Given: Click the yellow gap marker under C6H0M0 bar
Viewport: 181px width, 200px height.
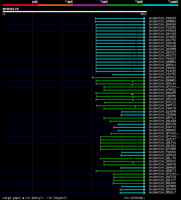Looking at the screenshot, I should [x=133, y=97].
